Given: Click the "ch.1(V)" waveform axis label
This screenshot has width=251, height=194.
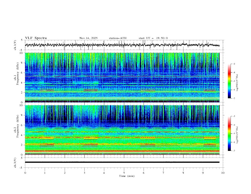Looking at the screenshot, I should (x=15, y=45).
